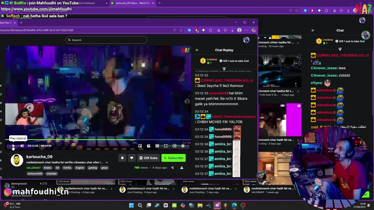Collapse the Chat Replay panel
Screen dimensions: 374x210
[x=197, y=50]
